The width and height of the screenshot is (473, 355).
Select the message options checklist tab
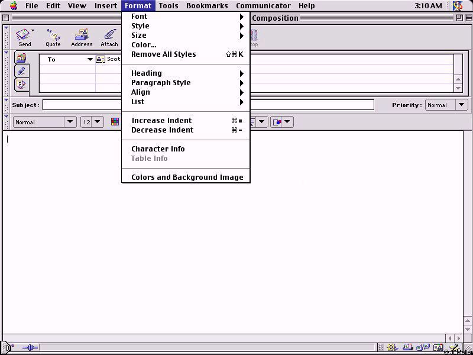click(21, 85)
